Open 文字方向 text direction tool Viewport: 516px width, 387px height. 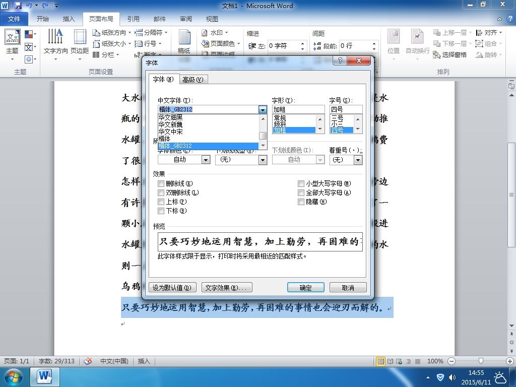point(55,45)
